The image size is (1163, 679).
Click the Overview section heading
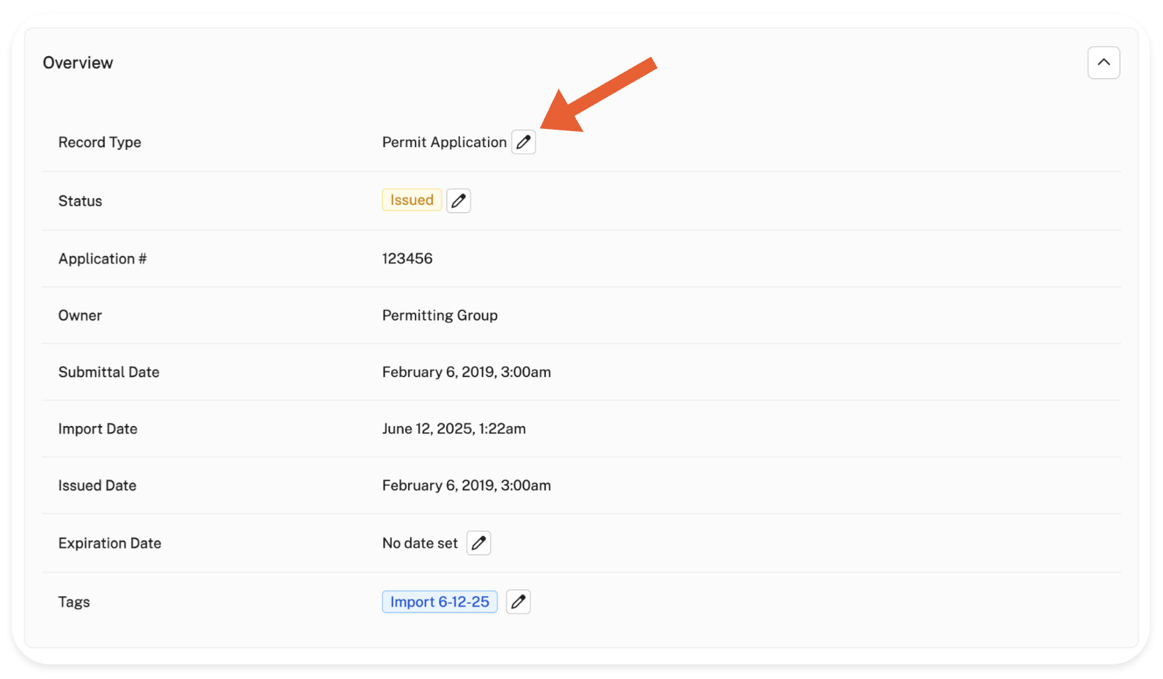pyautogui.click(x=78, y=63)
